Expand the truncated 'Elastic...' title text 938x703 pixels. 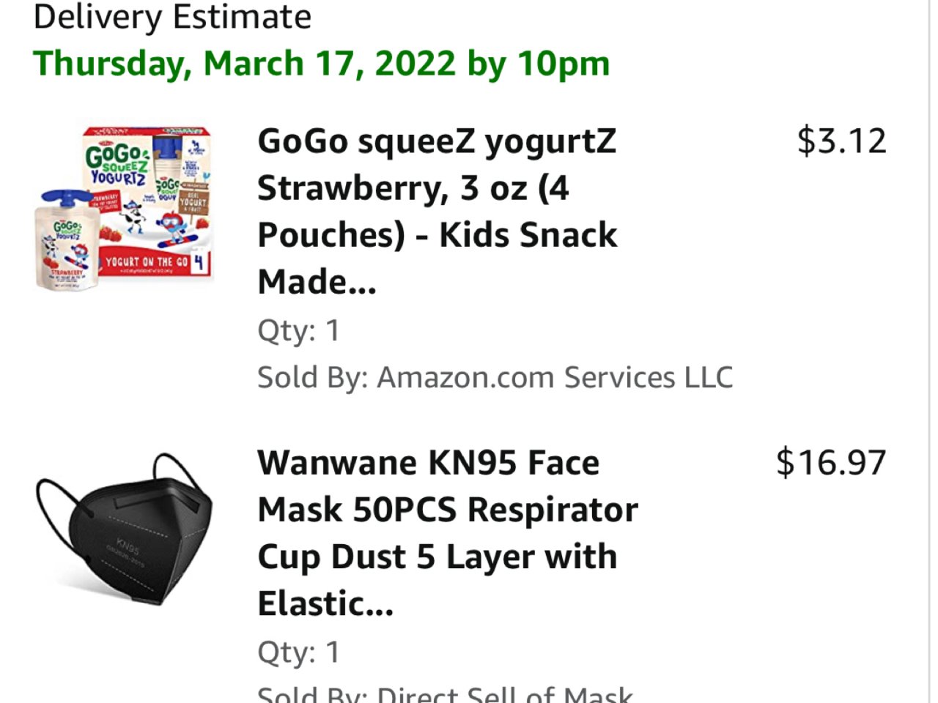(325, 604)
